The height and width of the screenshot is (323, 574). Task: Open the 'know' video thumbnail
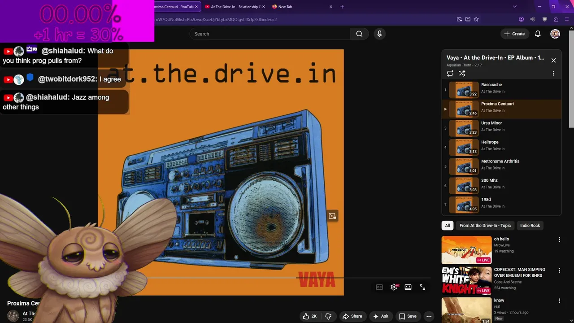466,310
